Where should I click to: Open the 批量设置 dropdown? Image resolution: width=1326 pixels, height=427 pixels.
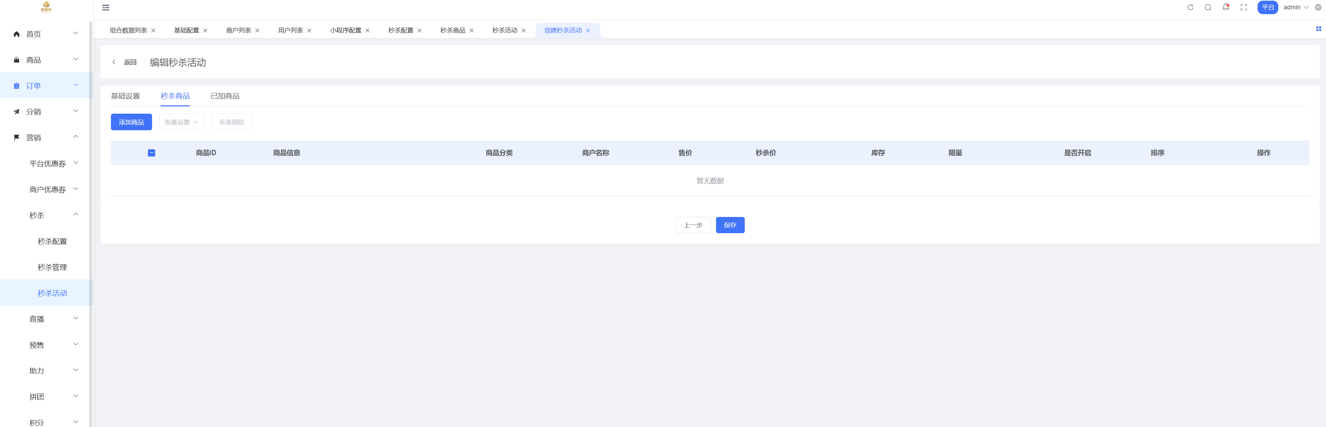(181, 122)
